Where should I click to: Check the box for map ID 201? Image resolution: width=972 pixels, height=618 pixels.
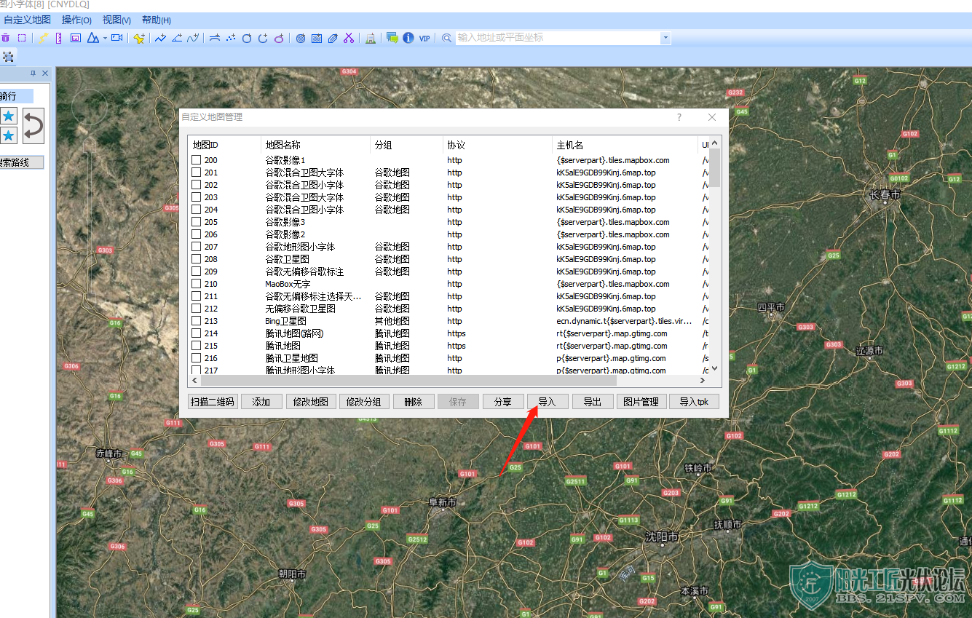tap(197, 173)
